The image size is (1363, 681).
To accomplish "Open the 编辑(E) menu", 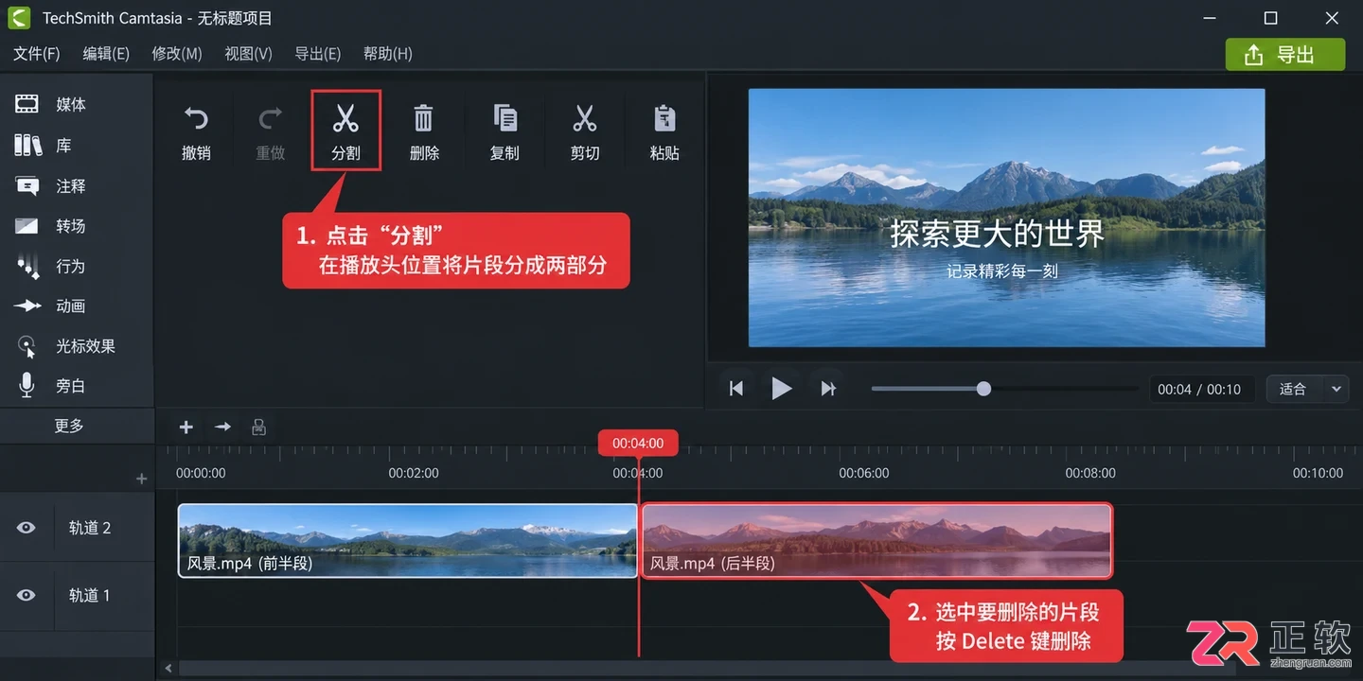I will (106, 54).
